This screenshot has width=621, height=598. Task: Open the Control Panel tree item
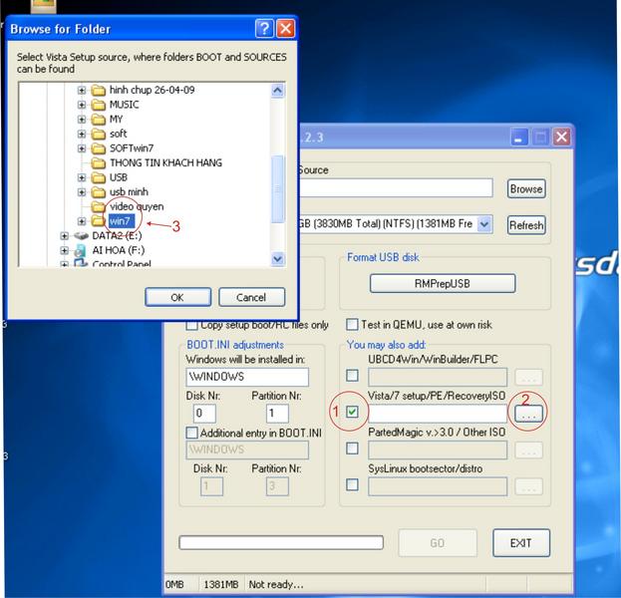(122, 264)
